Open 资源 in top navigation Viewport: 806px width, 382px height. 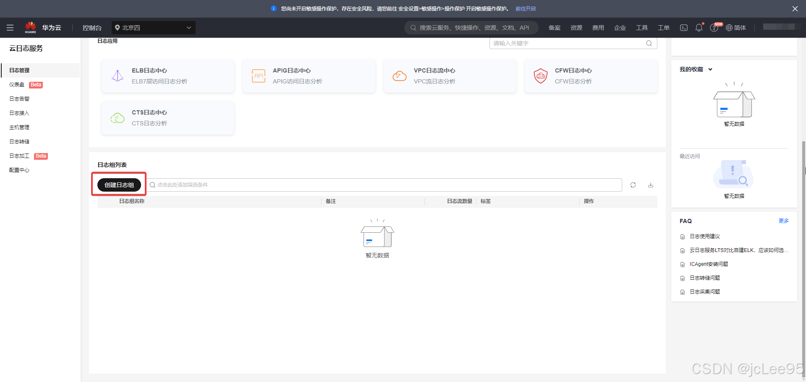click(x=576, y=28)
